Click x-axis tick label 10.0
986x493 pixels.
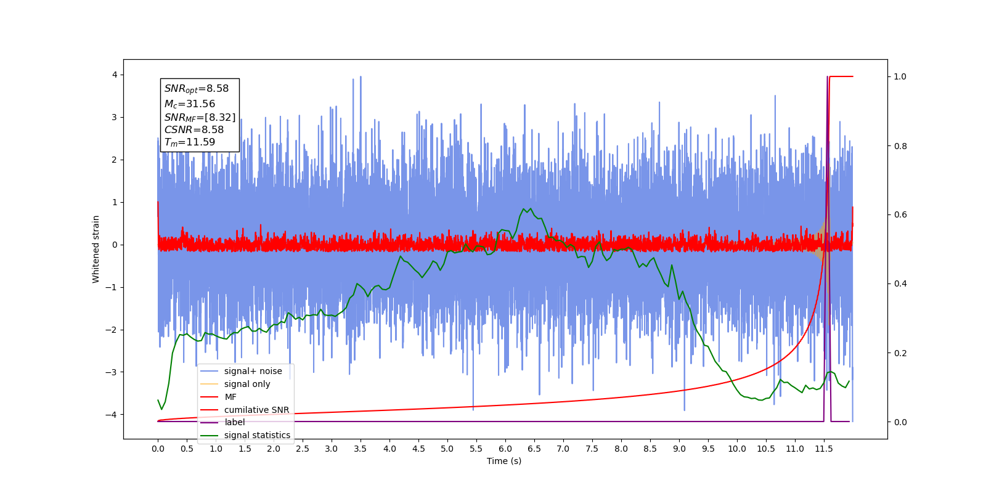737,449
